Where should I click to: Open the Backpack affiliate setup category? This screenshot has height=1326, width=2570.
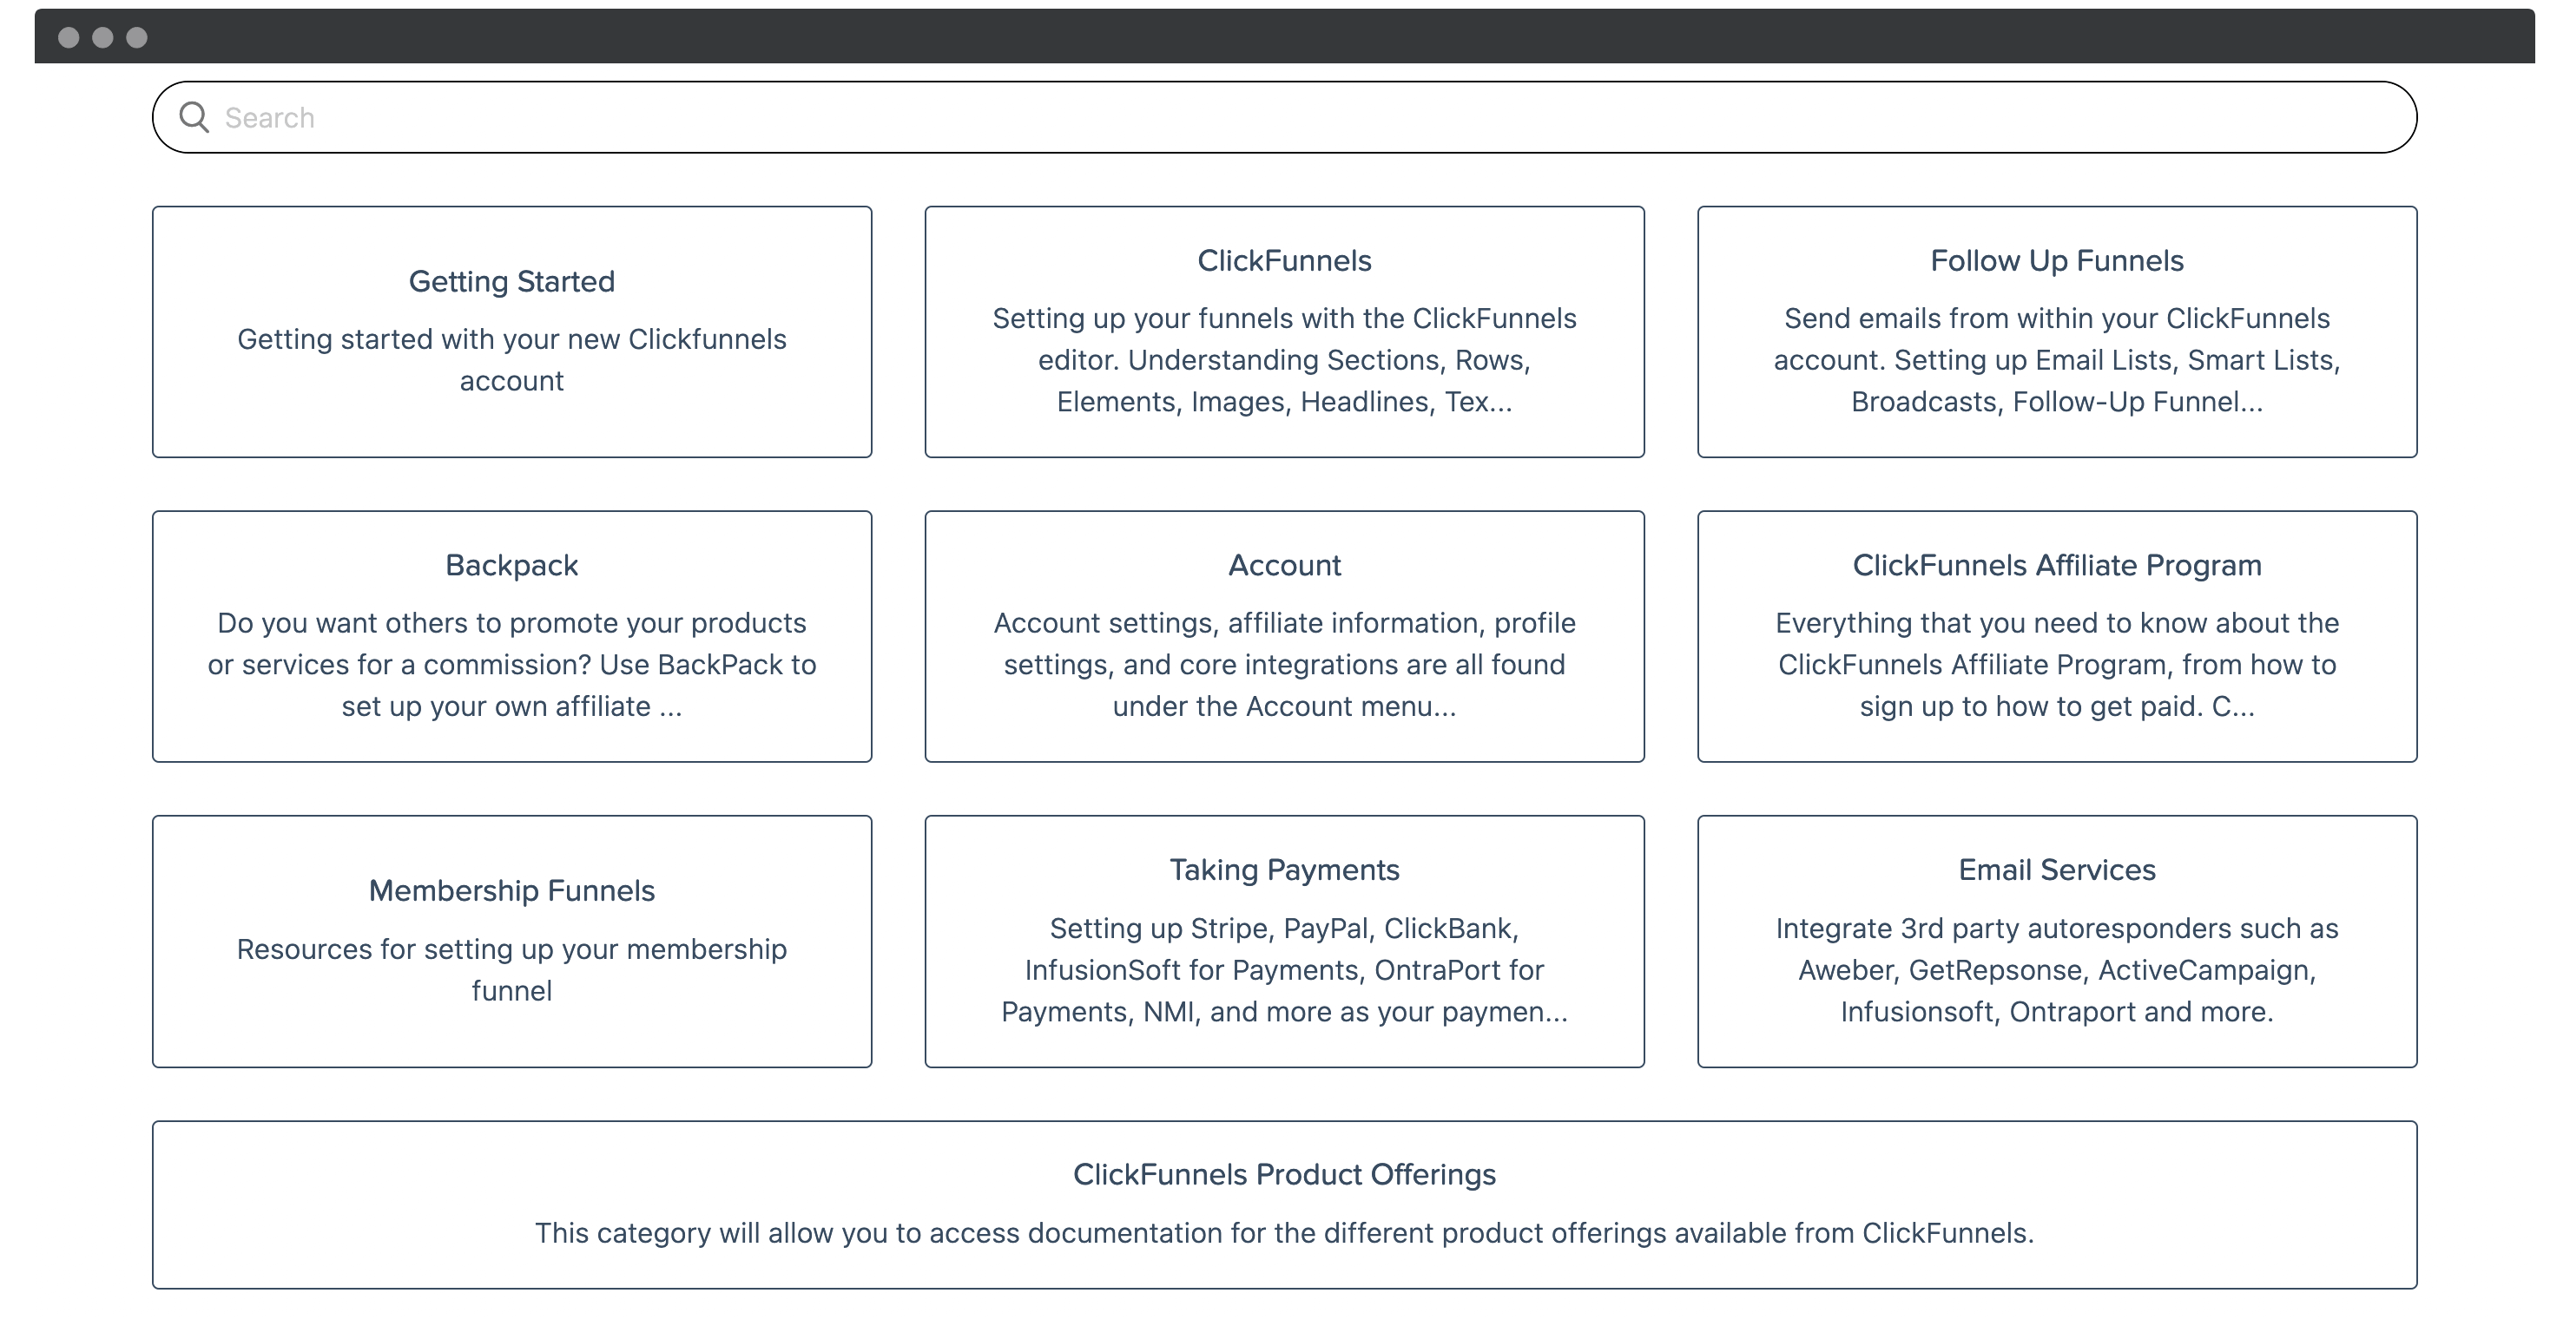512,636
